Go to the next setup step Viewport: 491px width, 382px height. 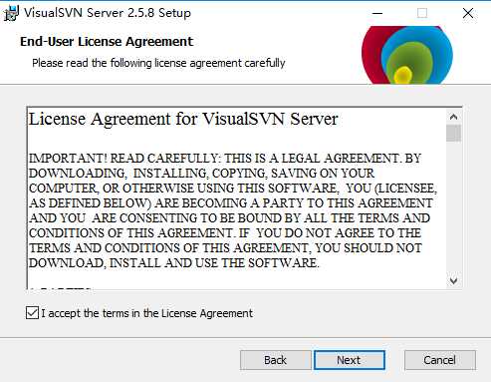[x=350, y=360]
